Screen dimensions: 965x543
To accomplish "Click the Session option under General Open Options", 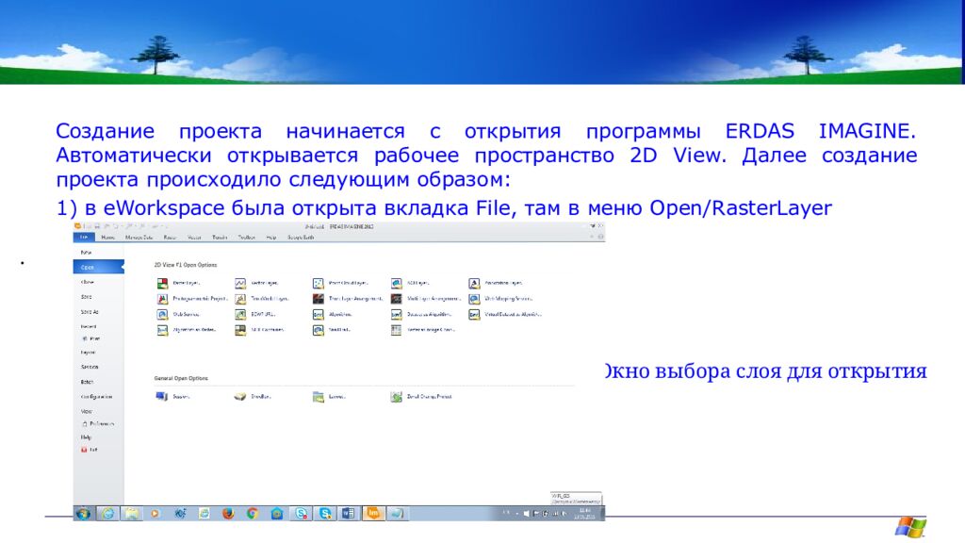I will click(x=174, y=397).
